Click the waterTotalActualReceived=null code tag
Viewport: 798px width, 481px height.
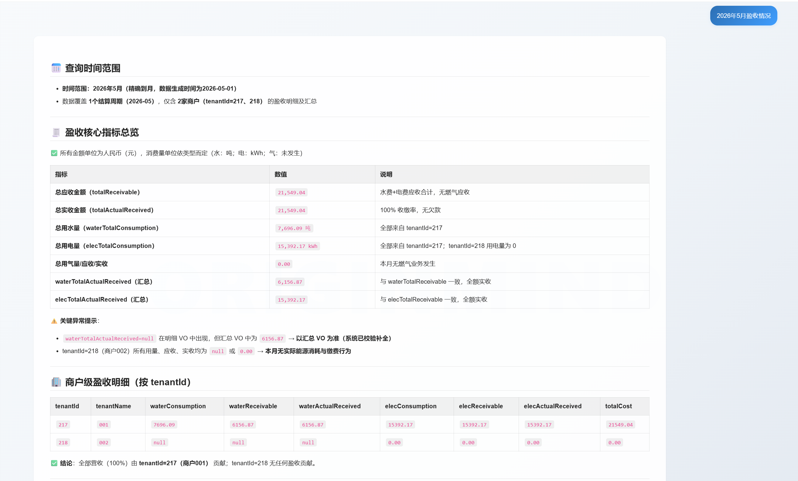[109, 339]
